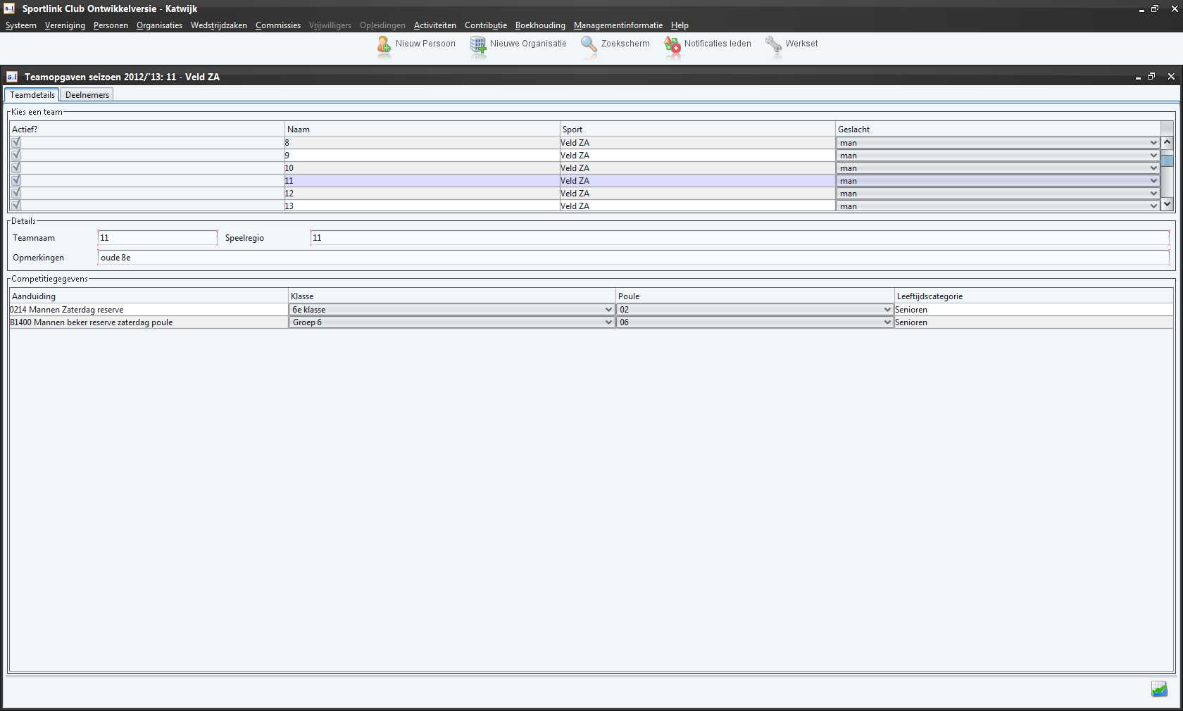The image size is (1183, 711).
Task: Click the Teamopgaven window icon
Action: (12, 77)
